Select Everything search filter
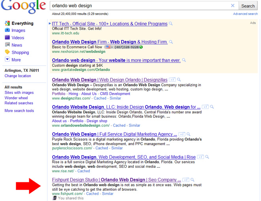The image size is (261, 201). 23,23
